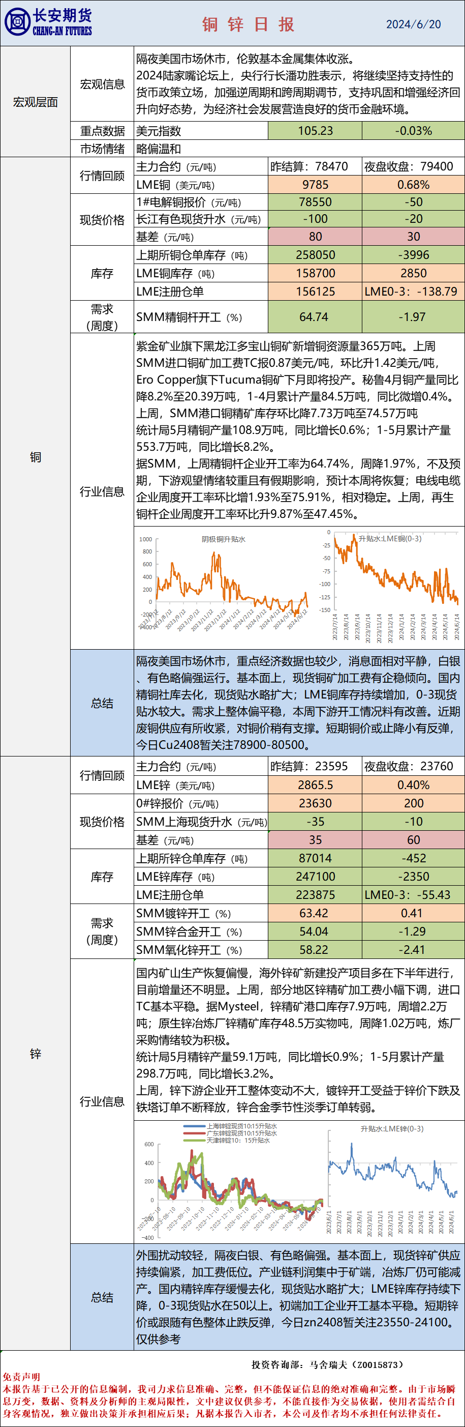Click the LME0-3：-55.43 cell
The height and width of the screenshot is (1427, 465).
click(x=414, y=894)
